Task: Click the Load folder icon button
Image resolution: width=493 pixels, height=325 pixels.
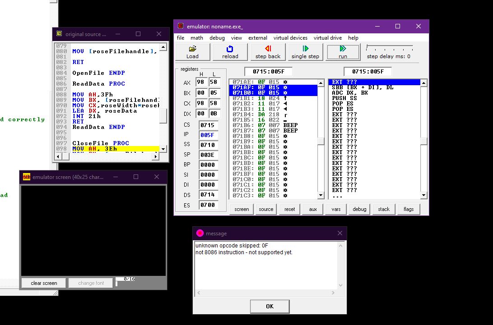Action: [x=192, y=52]
